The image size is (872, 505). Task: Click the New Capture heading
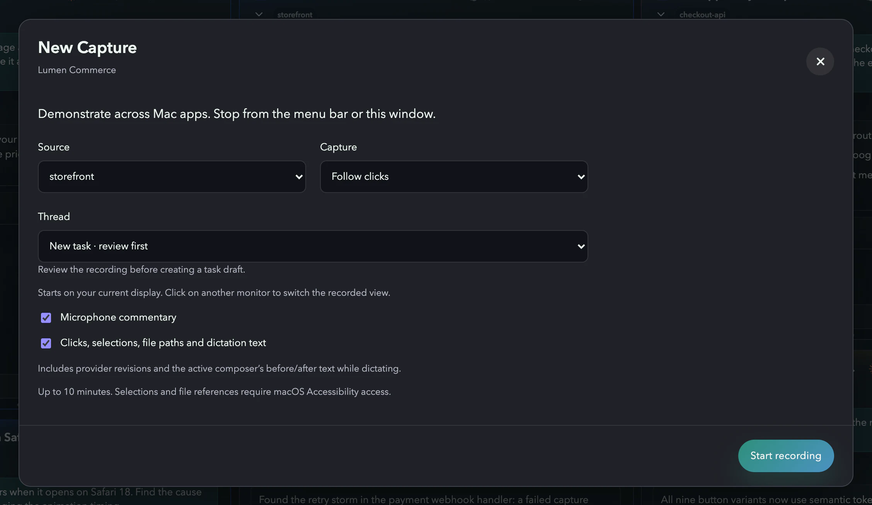(x=87, y=48)
